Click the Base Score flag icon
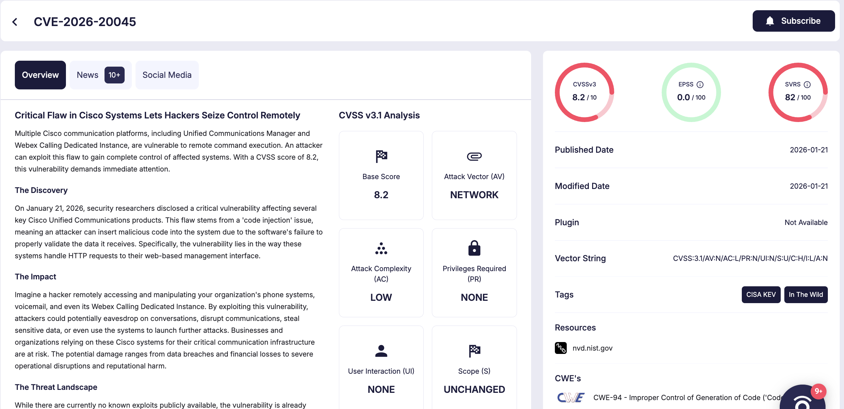This screenshot has height=409, width=844. click(381, 156)
